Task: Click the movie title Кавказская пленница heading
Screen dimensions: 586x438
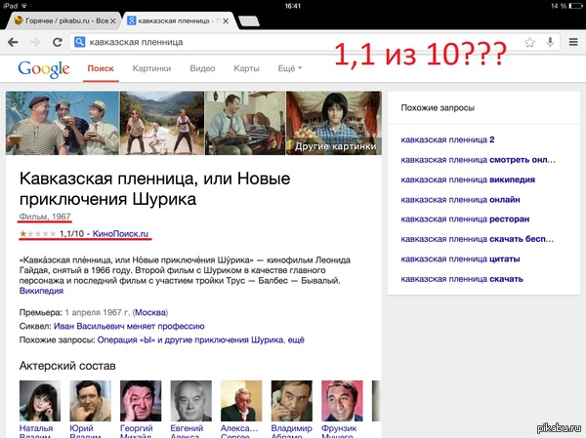Action: 154,188
